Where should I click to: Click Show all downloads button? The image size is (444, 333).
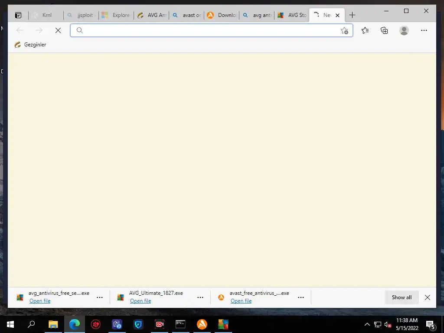tap(402, 297)
